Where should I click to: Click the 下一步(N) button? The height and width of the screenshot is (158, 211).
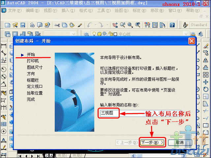tap(152, 143)
